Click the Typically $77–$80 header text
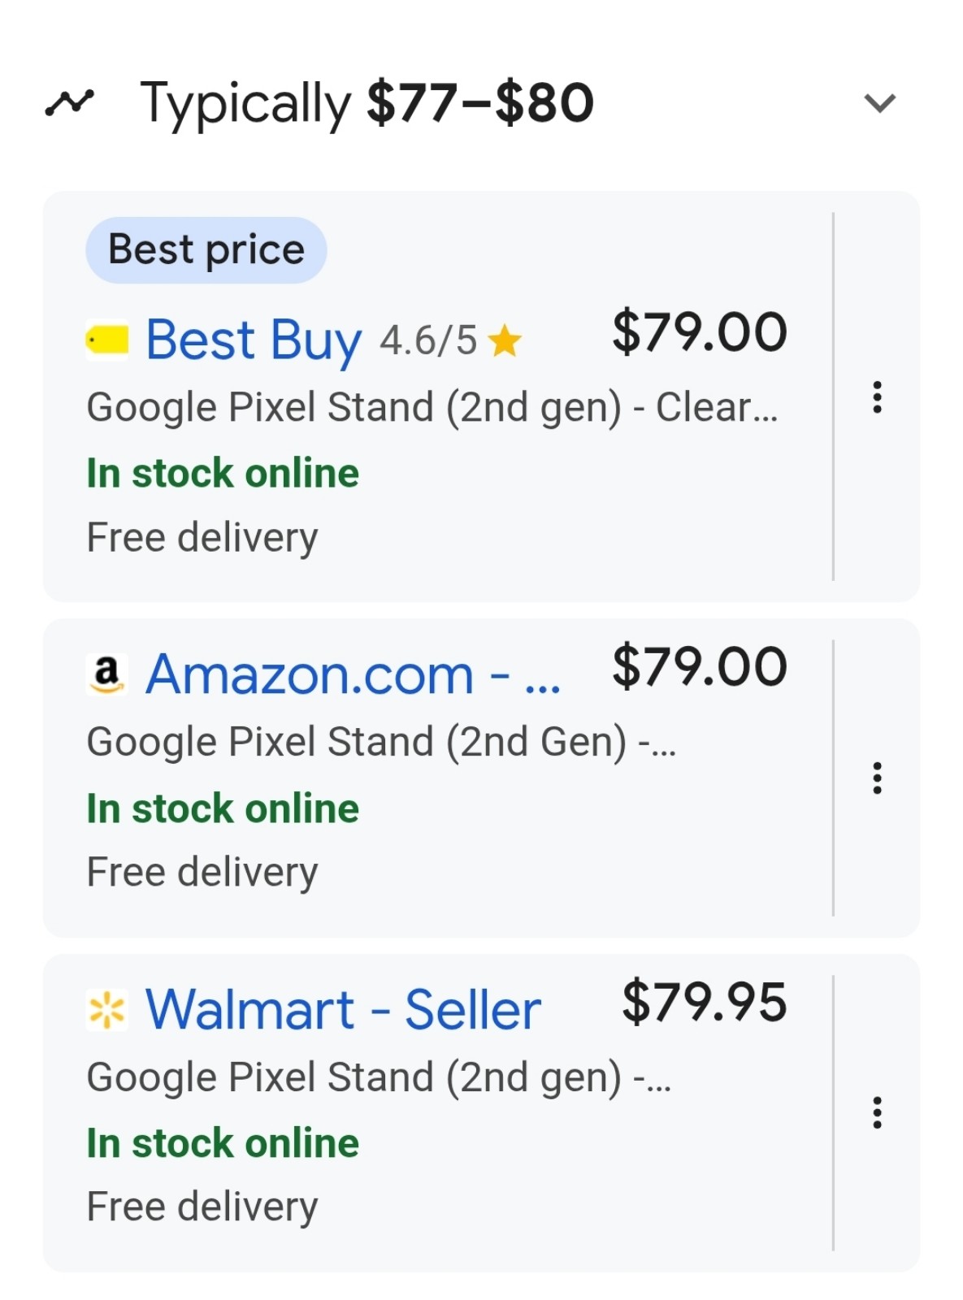The width and height of the screenshot is (963, 1300). click(x=367, y=103)
